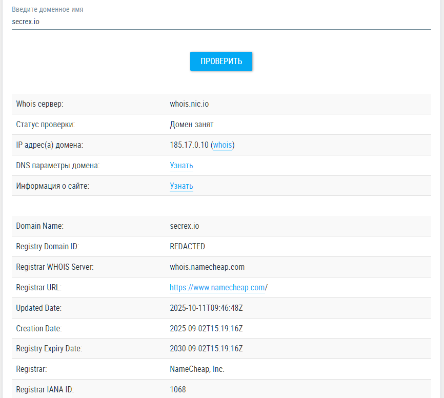Click the domain name input field
Viewport: 444px width, 398px height.
click(x=220, y=22)
